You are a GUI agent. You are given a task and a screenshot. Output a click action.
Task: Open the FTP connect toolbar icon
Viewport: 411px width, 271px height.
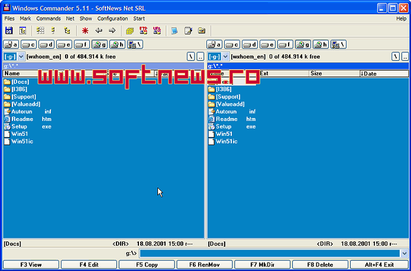point(143,31)
